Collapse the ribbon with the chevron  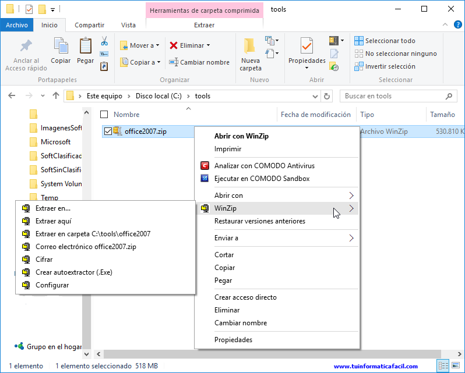[445, 24]
